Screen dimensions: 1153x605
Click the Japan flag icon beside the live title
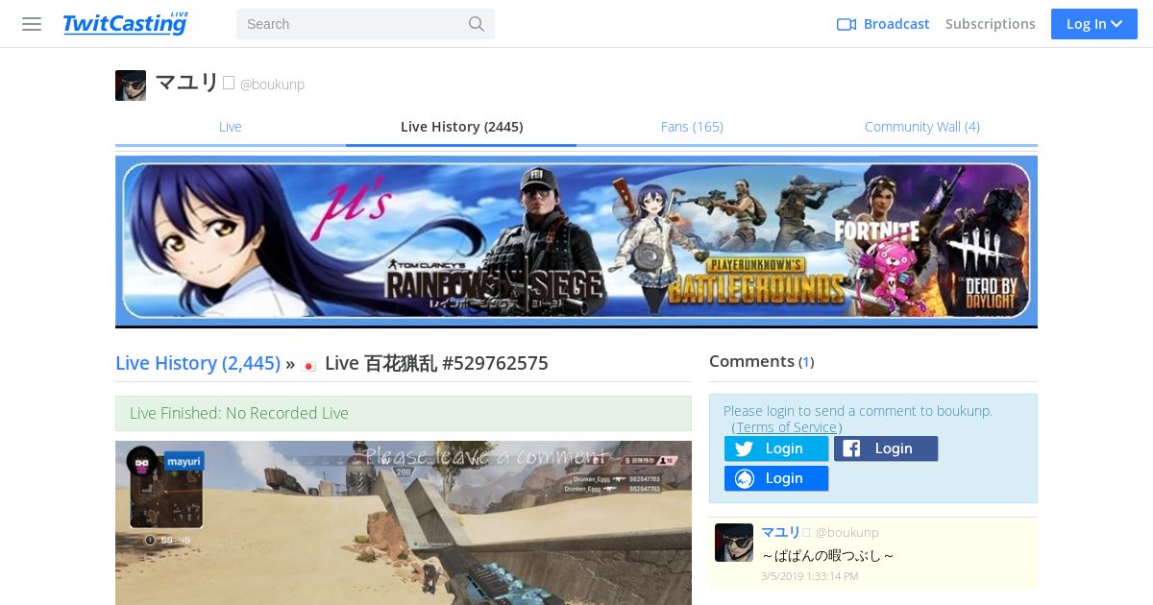tap(309, 365)
